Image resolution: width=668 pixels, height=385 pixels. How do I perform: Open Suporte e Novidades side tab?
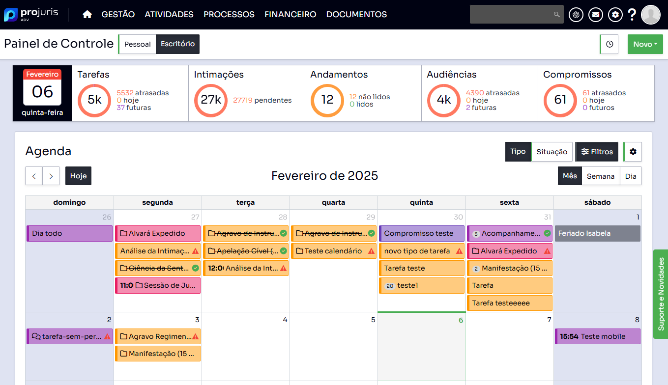(x=661, y=294)
